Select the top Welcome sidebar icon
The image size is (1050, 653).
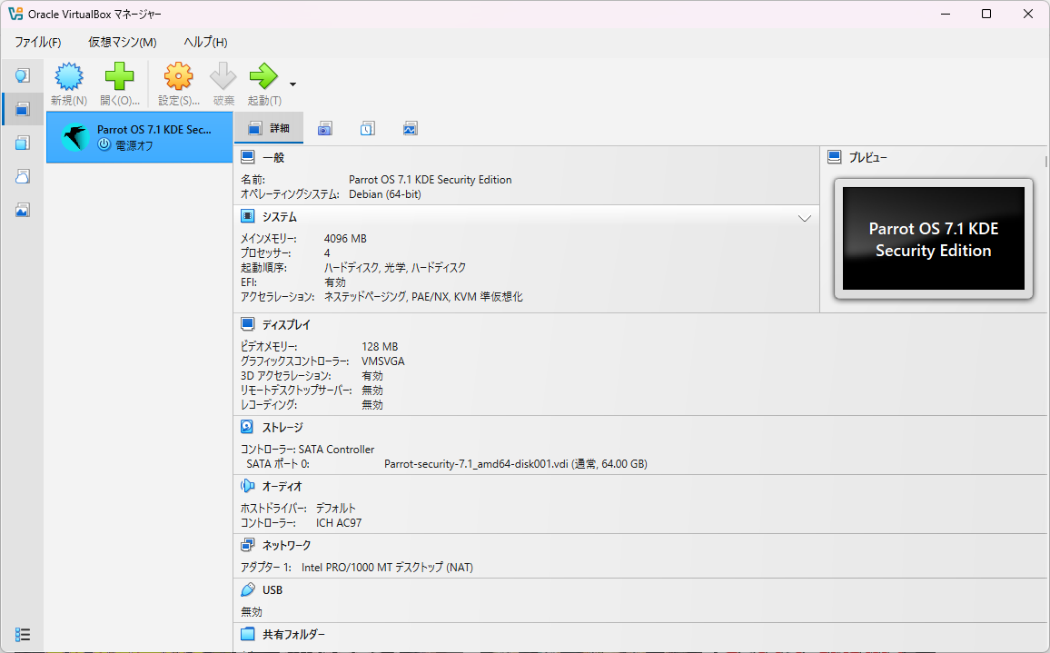[x=22, y=75]
